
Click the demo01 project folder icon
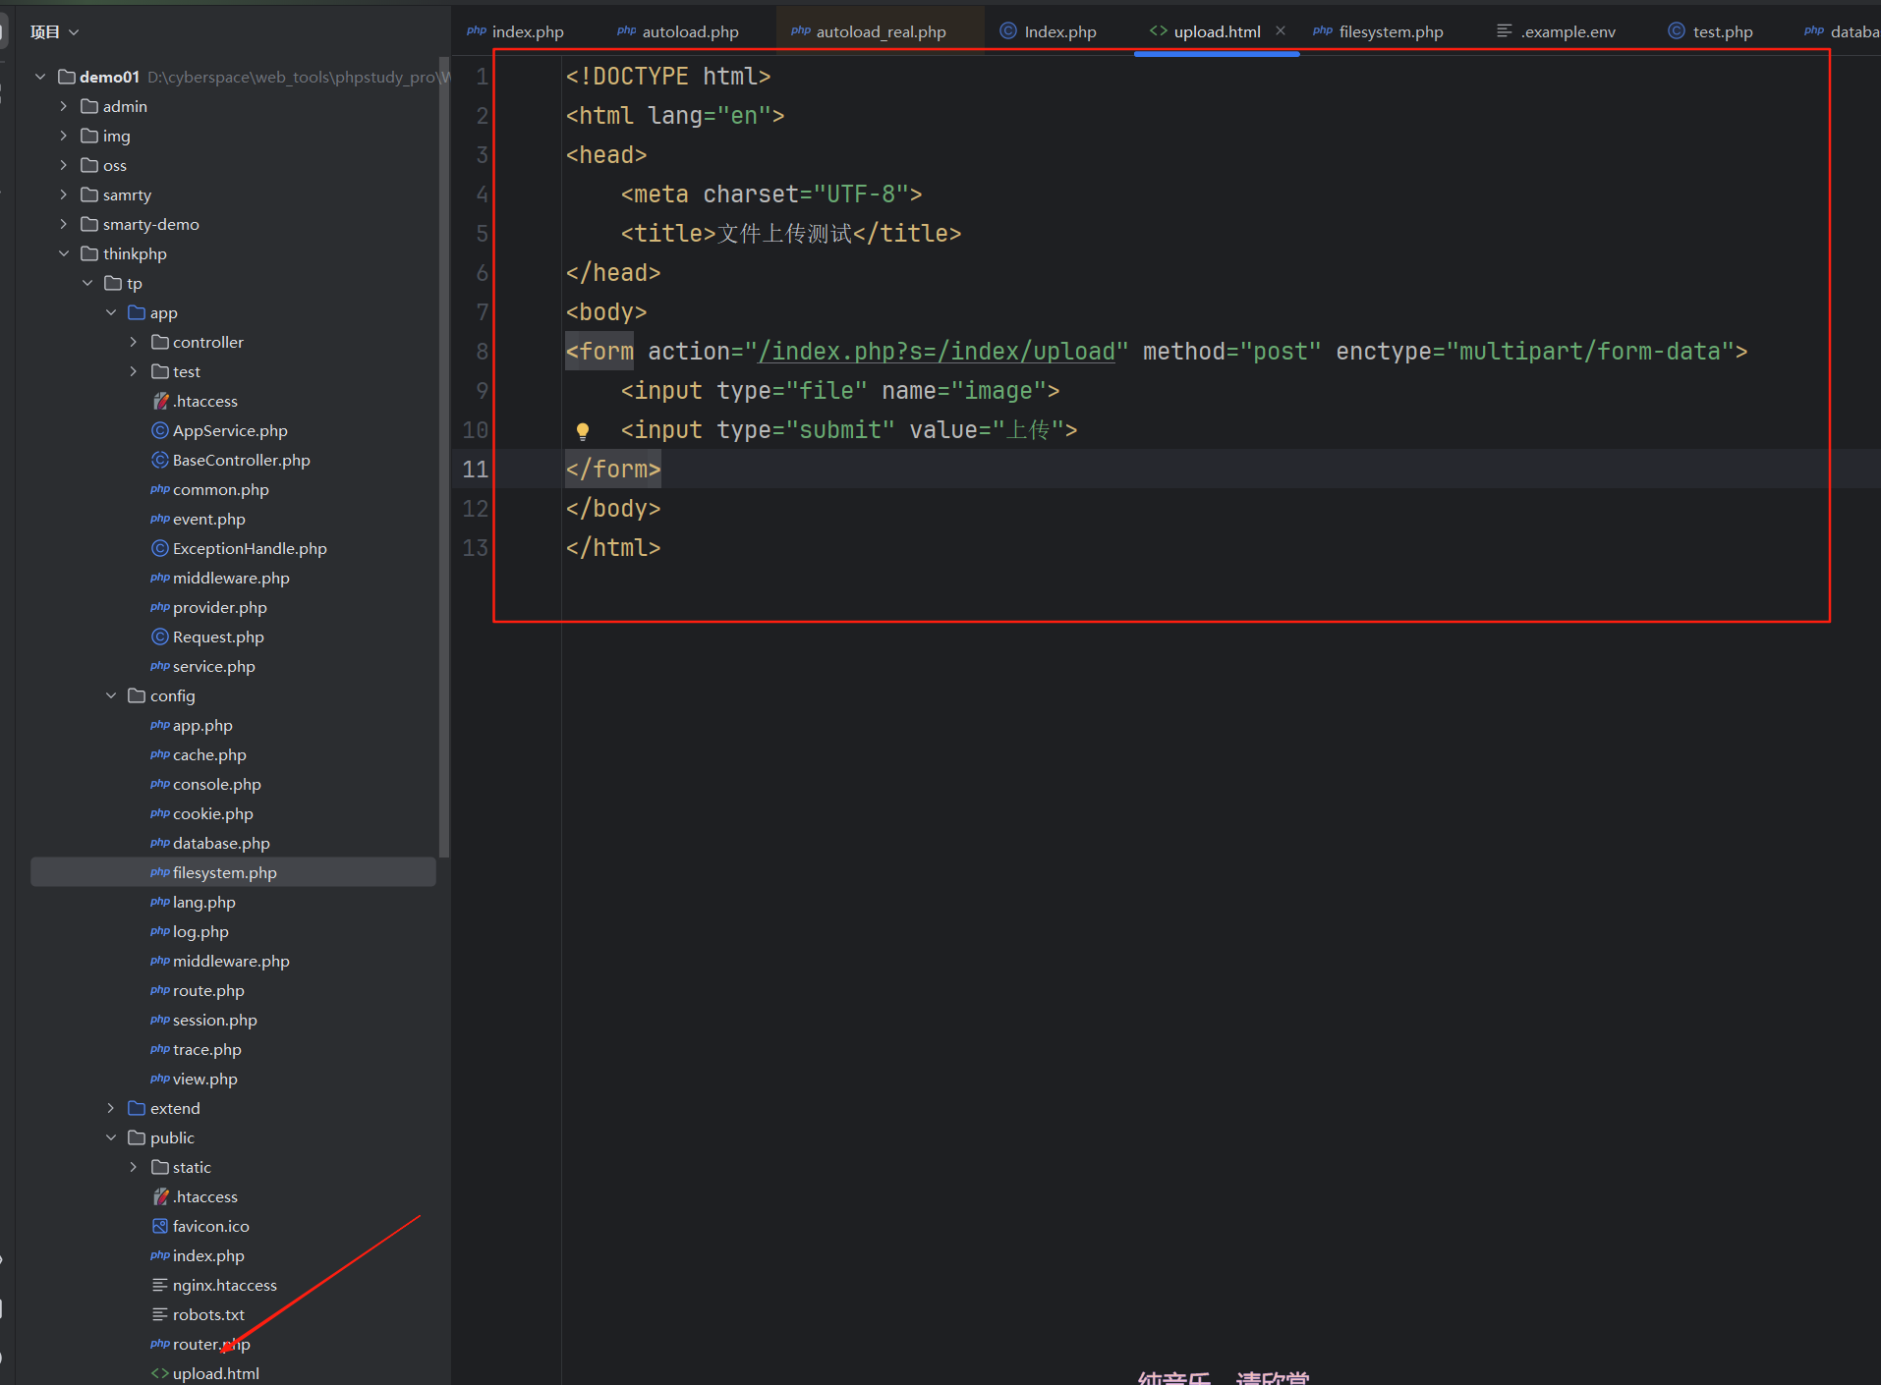pyautogui.click(x=67, y=77)
